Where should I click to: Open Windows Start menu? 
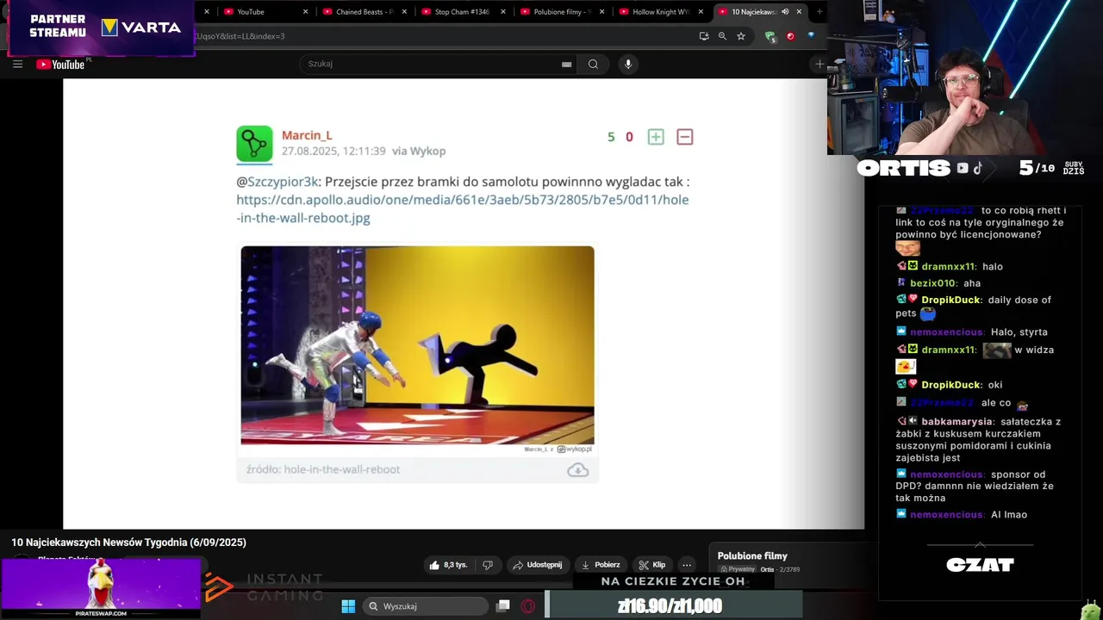point(348,606)
